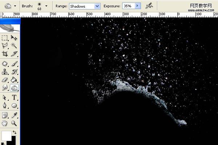218x145 pixels.
Task: Select the Zoom magnifier tool
Action: click(14, 123)
